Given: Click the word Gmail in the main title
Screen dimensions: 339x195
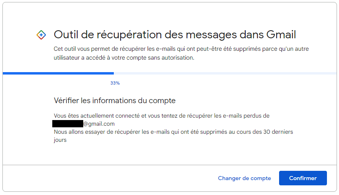Looking at the screenshot, I should pyautogui.click(x=281, y=35).
